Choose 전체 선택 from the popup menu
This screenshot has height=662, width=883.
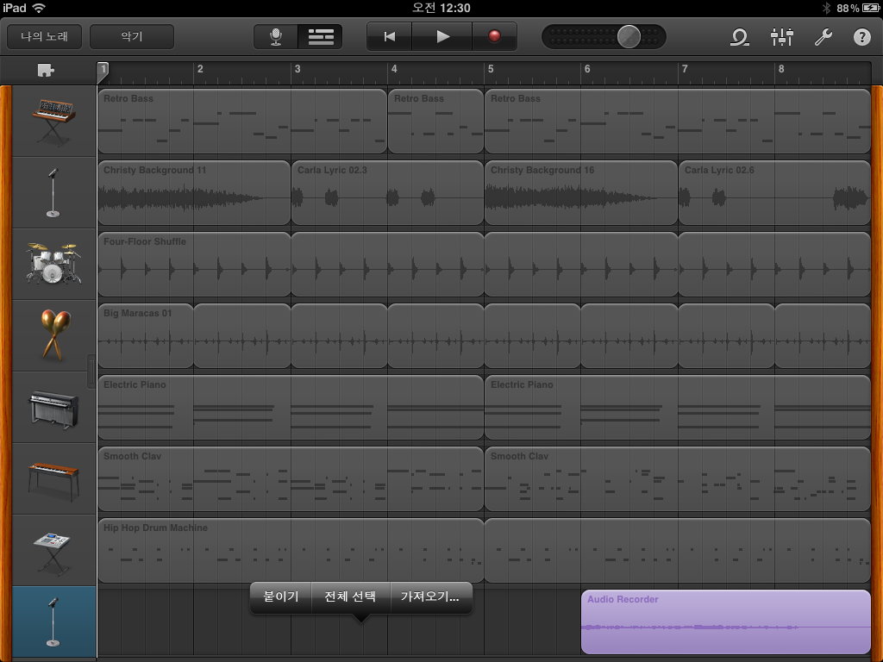[350, 596]
